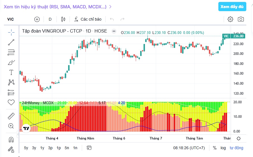Toggle tự động auto scale

(236, 148)
